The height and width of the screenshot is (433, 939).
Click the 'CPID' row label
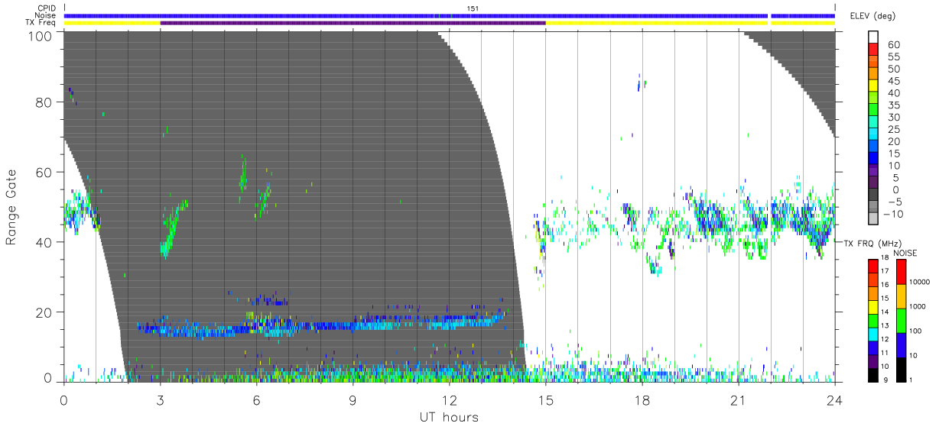click(47, 8)
